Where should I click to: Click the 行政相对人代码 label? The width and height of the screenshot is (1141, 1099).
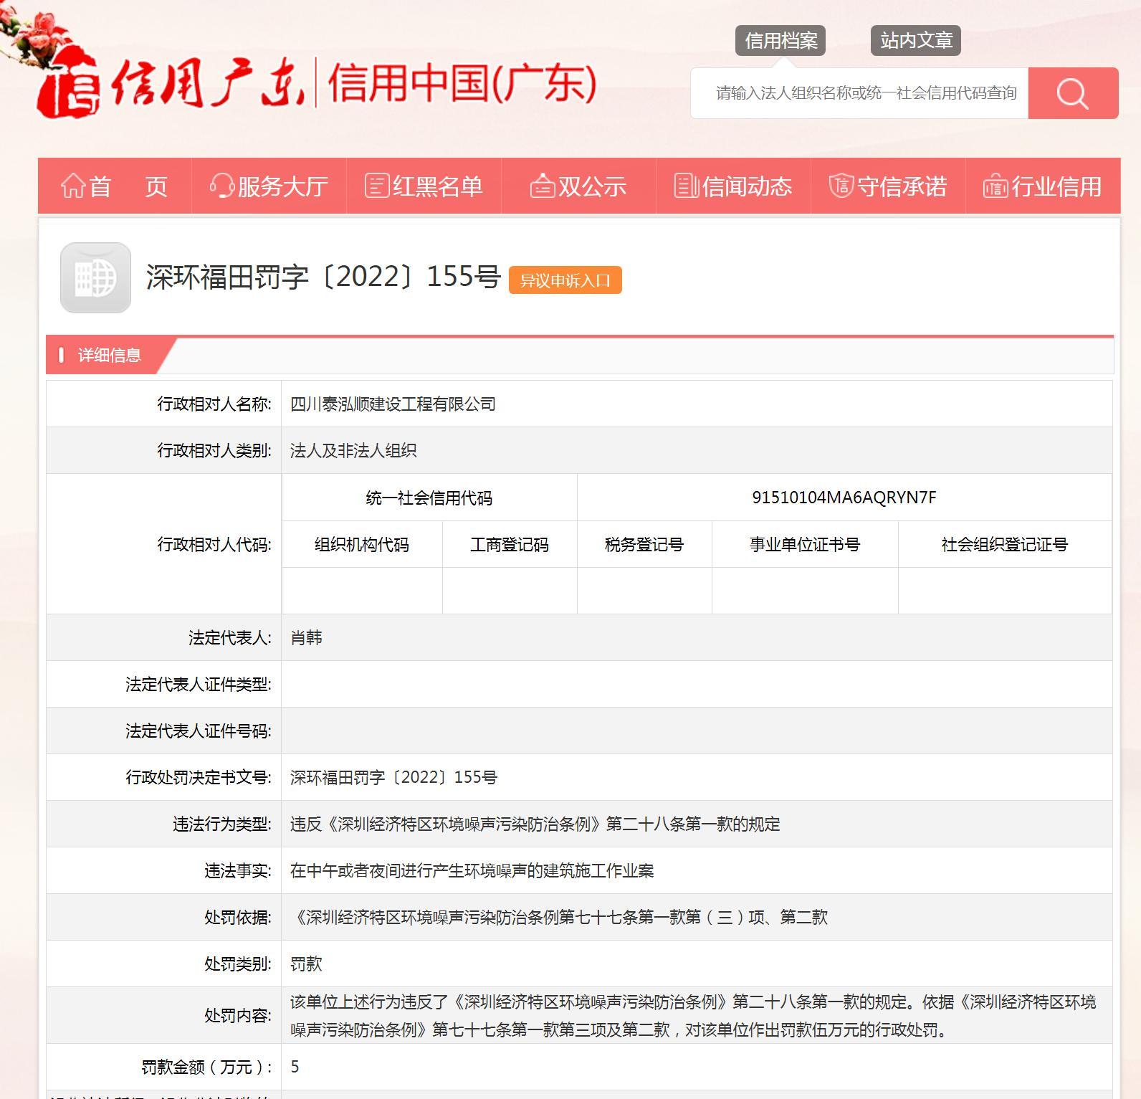(214, 545)
